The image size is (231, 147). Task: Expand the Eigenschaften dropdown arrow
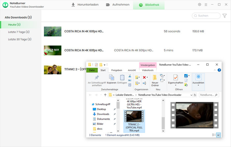click(x=176, y=85)
